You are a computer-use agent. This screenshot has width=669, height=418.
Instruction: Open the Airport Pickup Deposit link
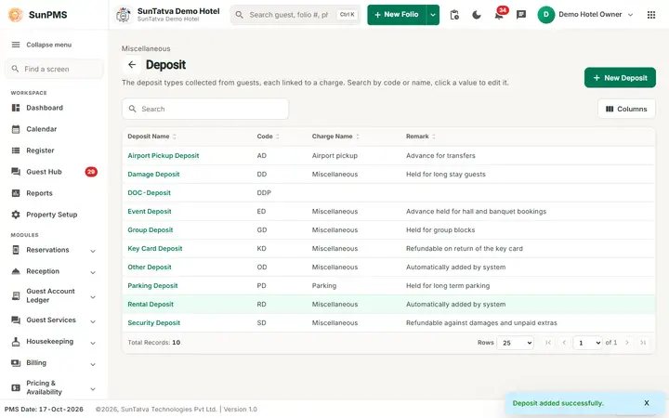point(164,156)
